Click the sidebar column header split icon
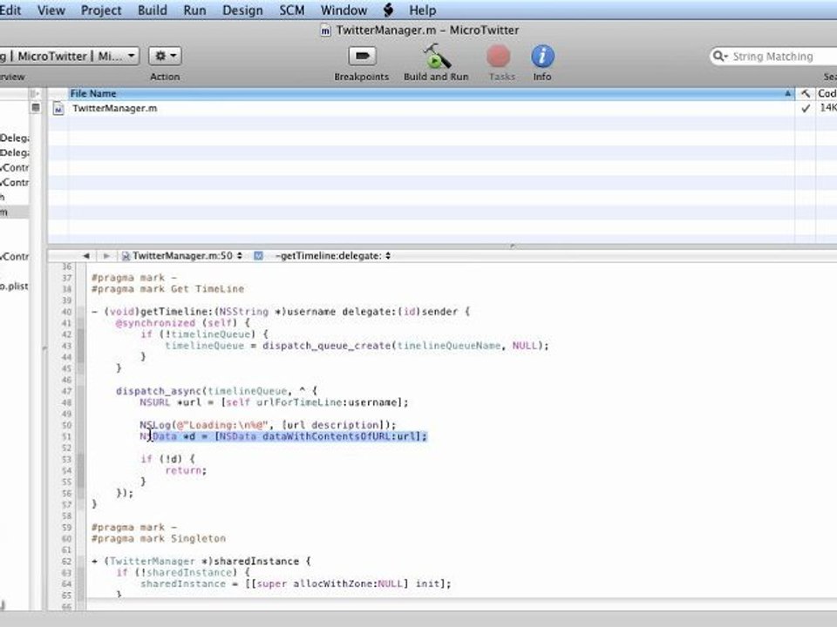This screenshot has width=837, height=627. pyautogui.click(x=35, y=93)
